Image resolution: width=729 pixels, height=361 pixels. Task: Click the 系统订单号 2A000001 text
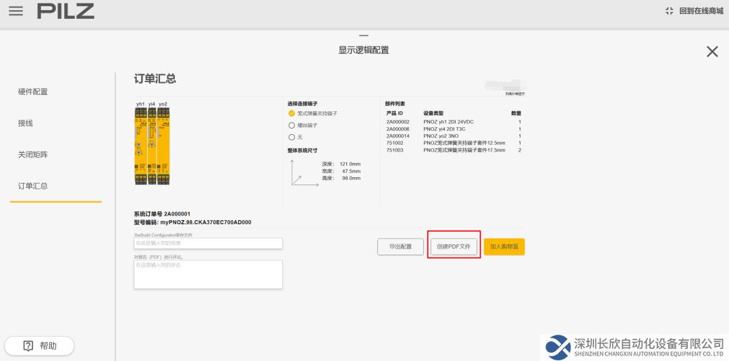click(x=162, y=214)
